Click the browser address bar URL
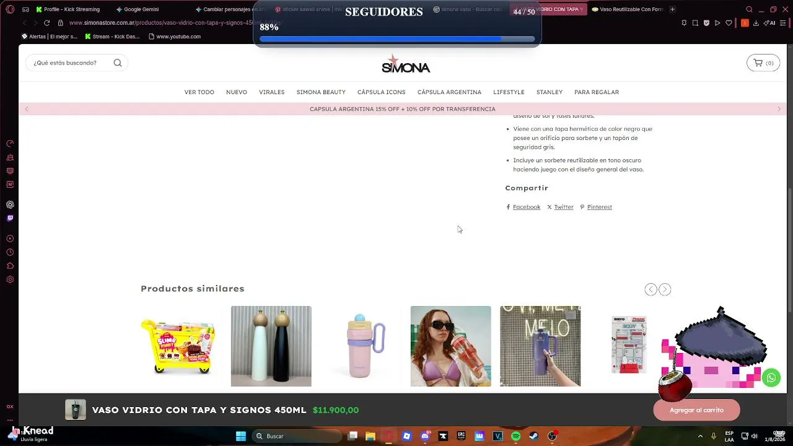Image resolution: width=793 pixels, height=446 pixels. click(175, 23)
